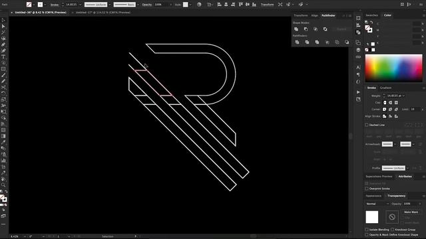Select the Magic Wand tool
This screenshot has height=239, width=426.
[x=3, y=33]
